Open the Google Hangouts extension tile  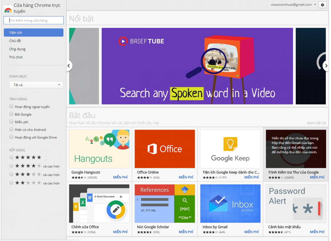click(x=99, y=149)
